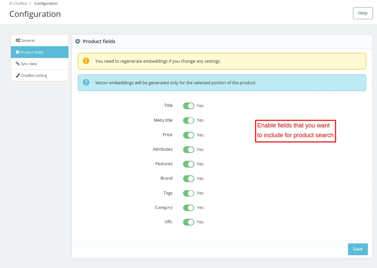
Task: Click the question mark icon in the blue notice
Action: click(x=86, y=83)
